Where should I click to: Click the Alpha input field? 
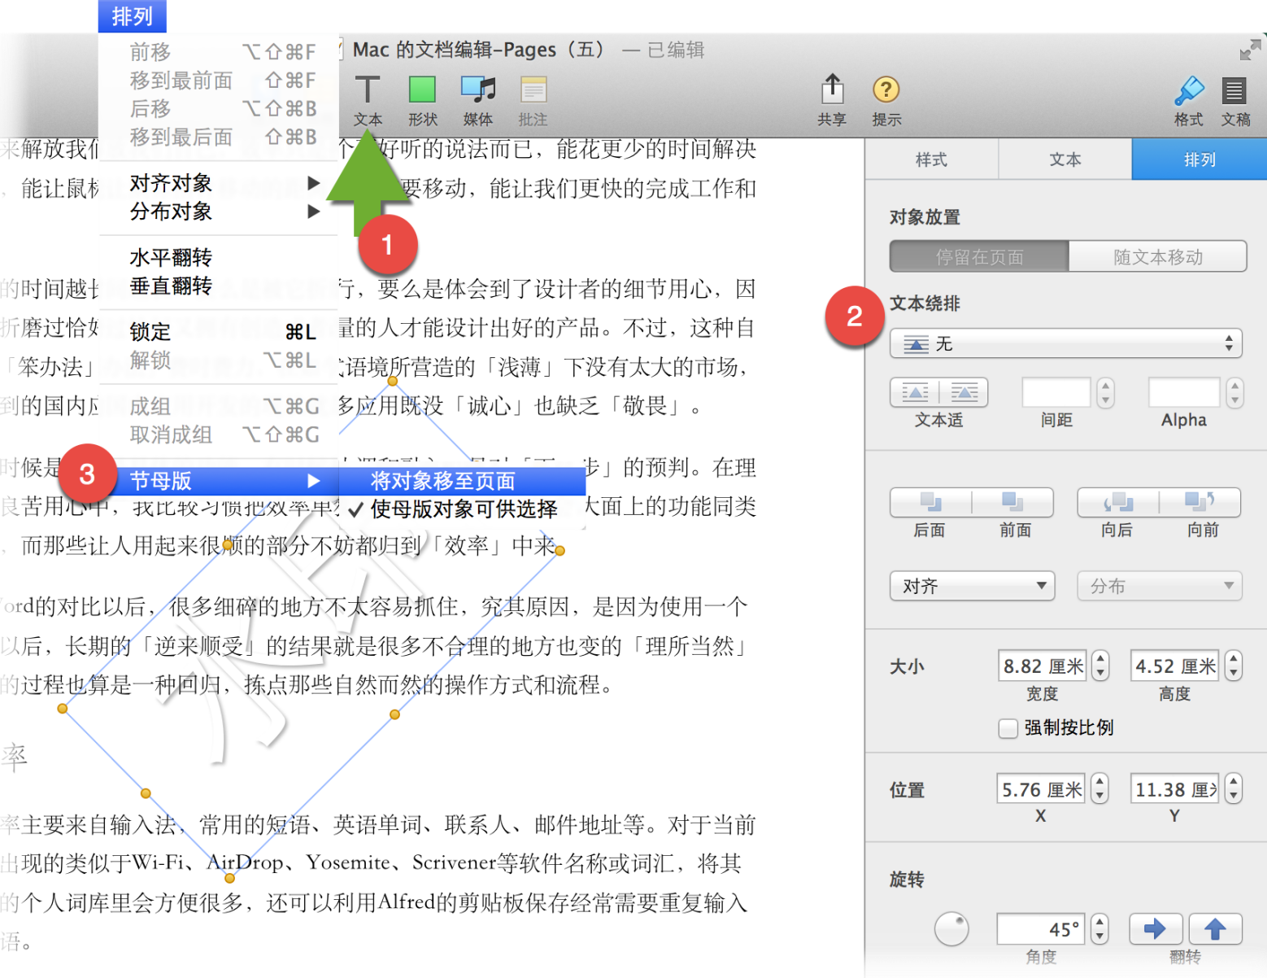point(1184,392)
